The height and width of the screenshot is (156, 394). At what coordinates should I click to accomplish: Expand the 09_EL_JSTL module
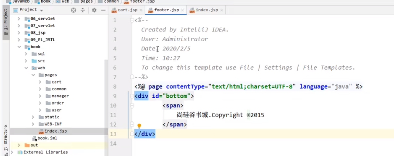[x=19, y=39]
